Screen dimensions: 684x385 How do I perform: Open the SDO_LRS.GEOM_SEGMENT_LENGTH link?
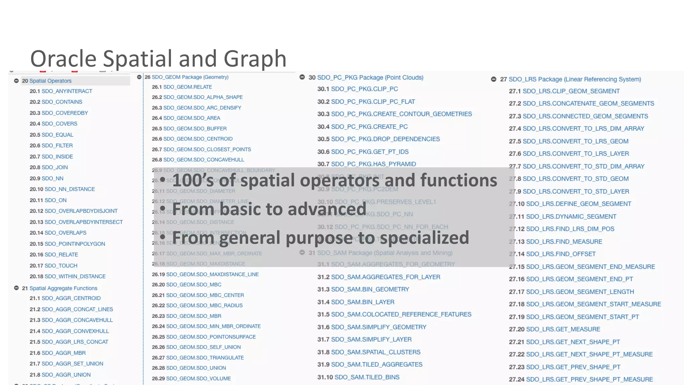pos(580,292)
